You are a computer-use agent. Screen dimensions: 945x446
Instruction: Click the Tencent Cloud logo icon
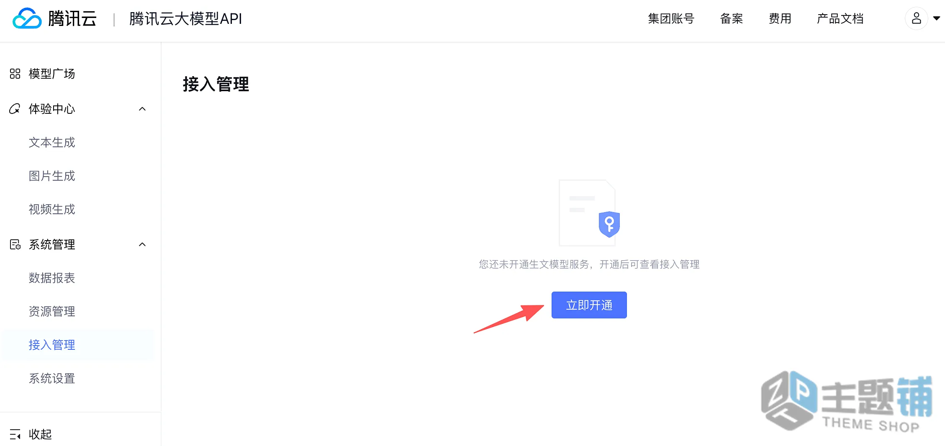pos(27,18)
